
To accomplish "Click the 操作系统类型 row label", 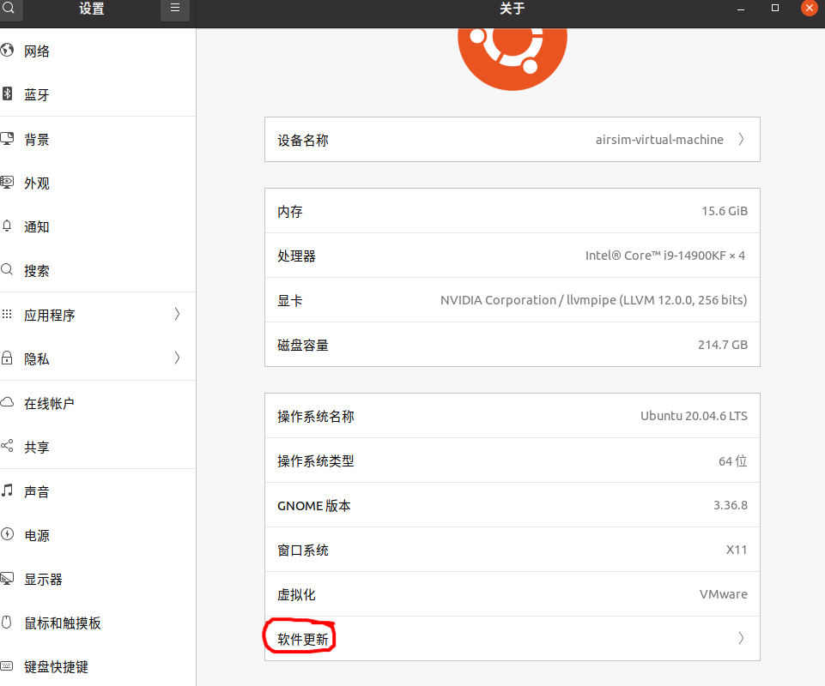I will coord(316,461).
